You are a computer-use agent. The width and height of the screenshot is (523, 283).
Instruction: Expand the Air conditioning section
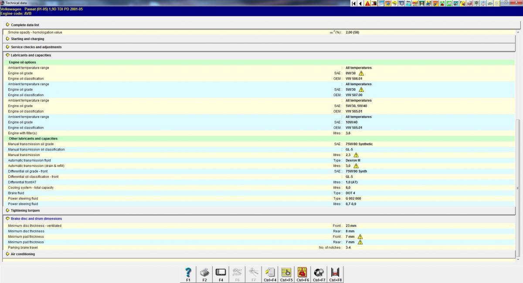[259, 254]
